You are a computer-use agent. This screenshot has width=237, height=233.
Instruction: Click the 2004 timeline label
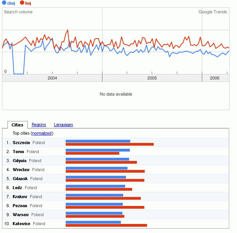(x=52, y=78)
